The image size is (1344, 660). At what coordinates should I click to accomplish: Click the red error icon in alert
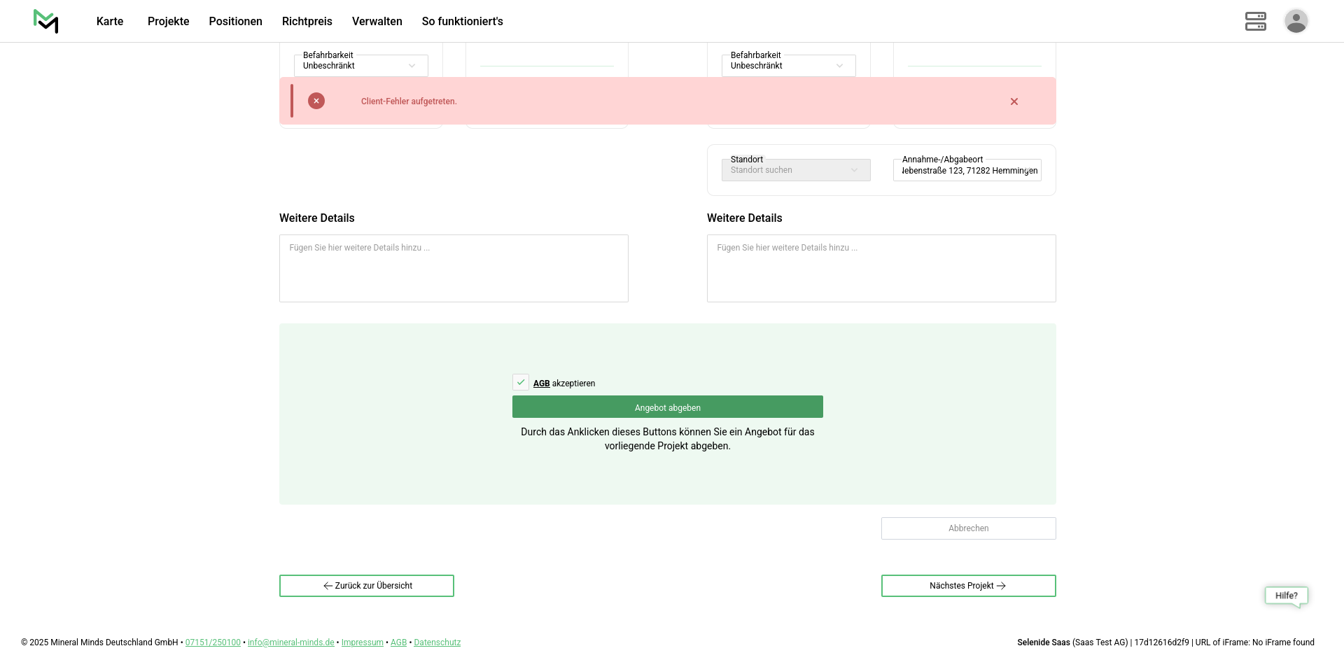click(x=316, y=101)
